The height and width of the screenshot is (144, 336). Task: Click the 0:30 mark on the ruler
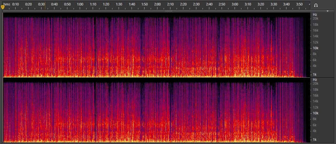(x=41, y=4)
